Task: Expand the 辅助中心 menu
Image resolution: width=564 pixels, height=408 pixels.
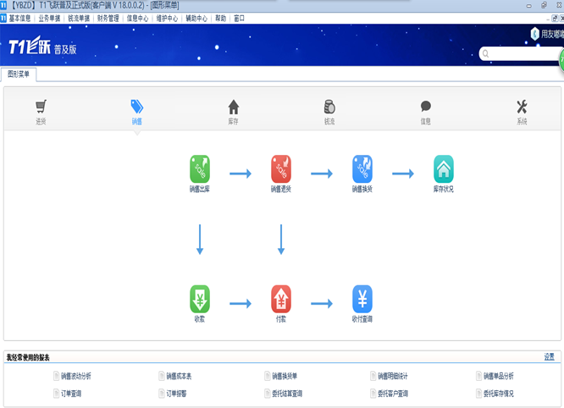Action: point(196,18)
